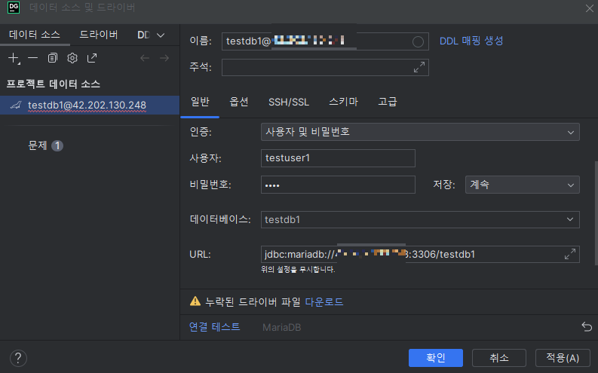Open the 고급 tab
The height and width of the screenshot is (373, 598).
point(388,102)
